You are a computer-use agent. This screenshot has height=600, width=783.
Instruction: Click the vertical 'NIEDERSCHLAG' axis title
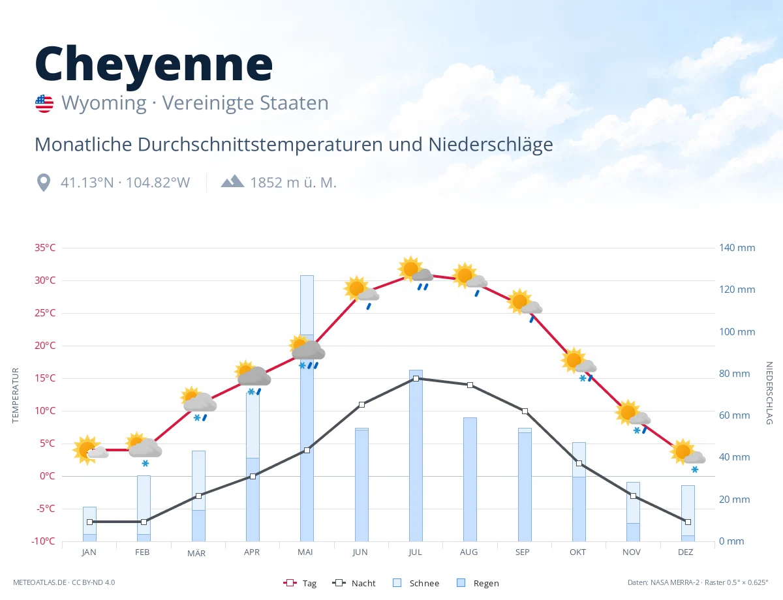coord(769,393)
